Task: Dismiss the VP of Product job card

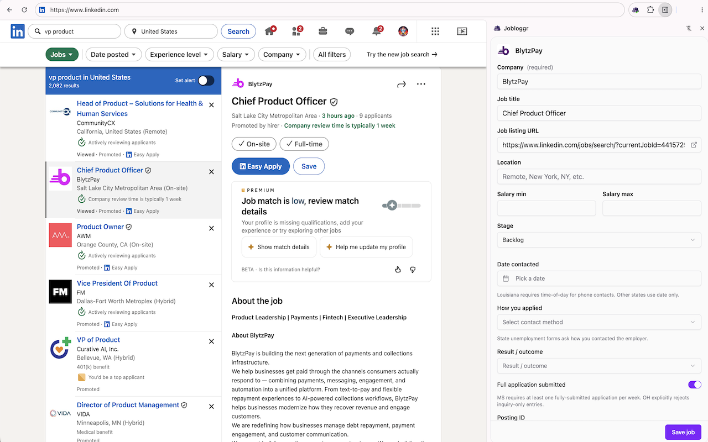Action: point(211,341)
